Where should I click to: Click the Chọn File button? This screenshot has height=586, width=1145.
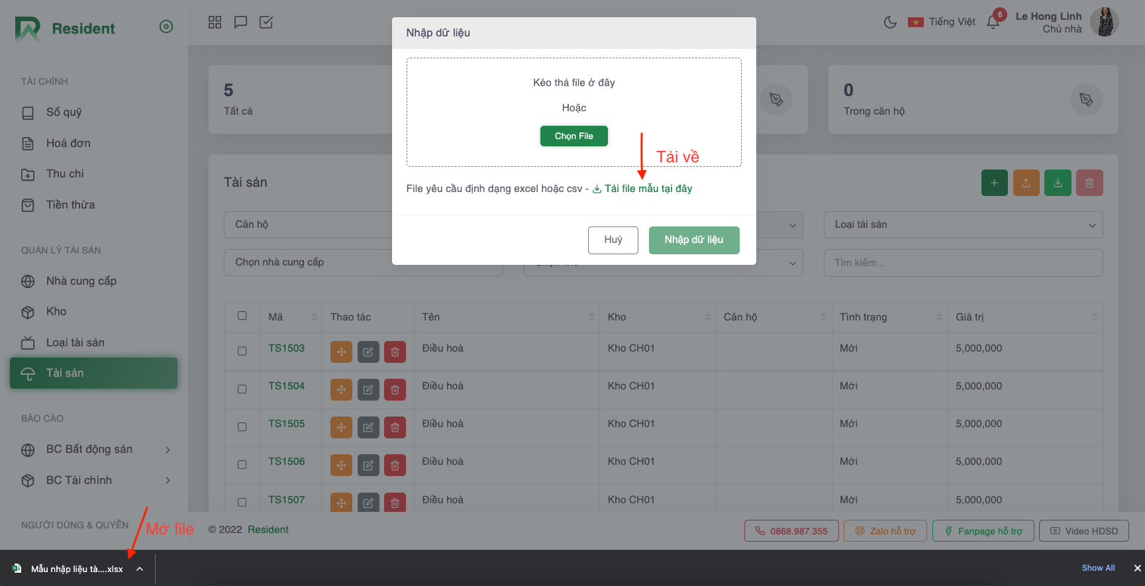click(x=573, y=136)
